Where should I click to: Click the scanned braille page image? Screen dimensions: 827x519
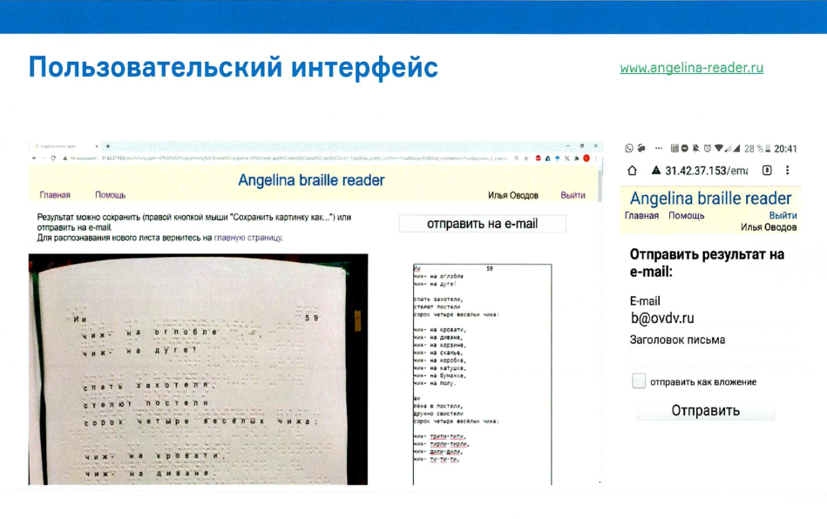pos(198,369)
